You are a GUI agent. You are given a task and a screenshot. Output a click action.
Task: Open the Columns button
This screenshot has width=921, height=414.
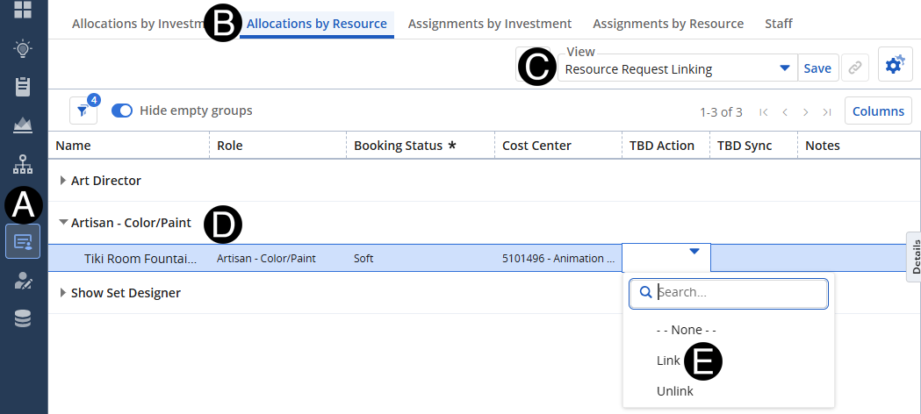click(x=878, y=111)
